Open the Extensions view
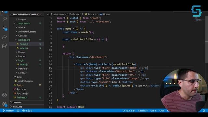The height and width of the screenshot is (117, 208). (5, 46)
